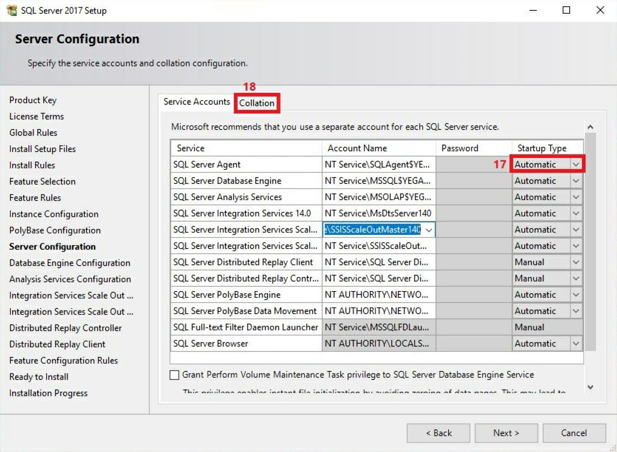This screenshot has height=452, width=617.
Task: Select Distributed Replay Controller in sidebar
Action: 65,328
